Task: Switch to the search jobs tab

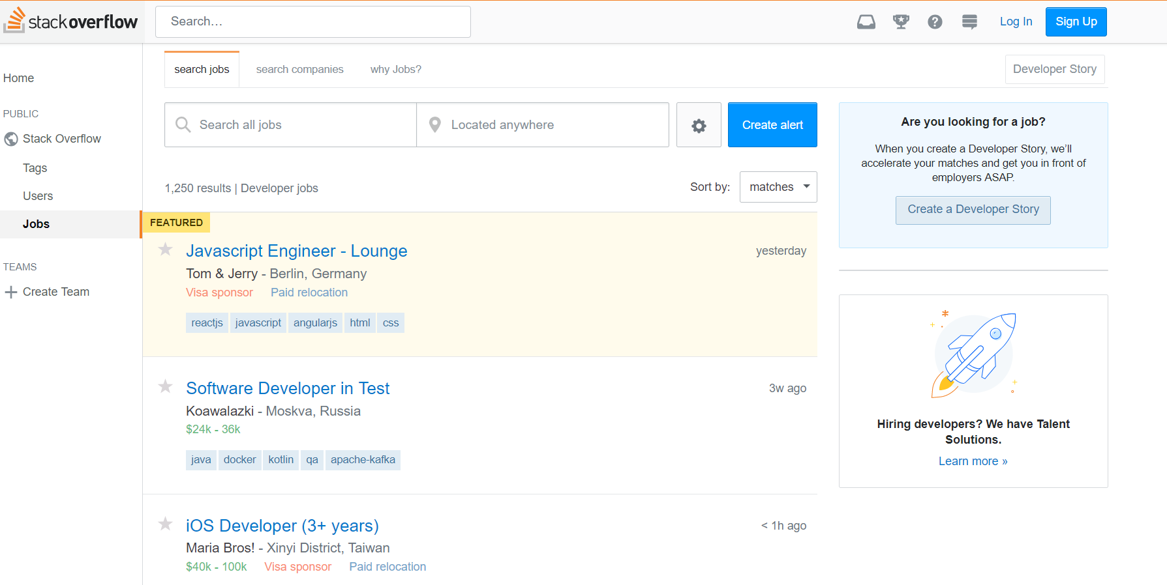Action: 202,69
